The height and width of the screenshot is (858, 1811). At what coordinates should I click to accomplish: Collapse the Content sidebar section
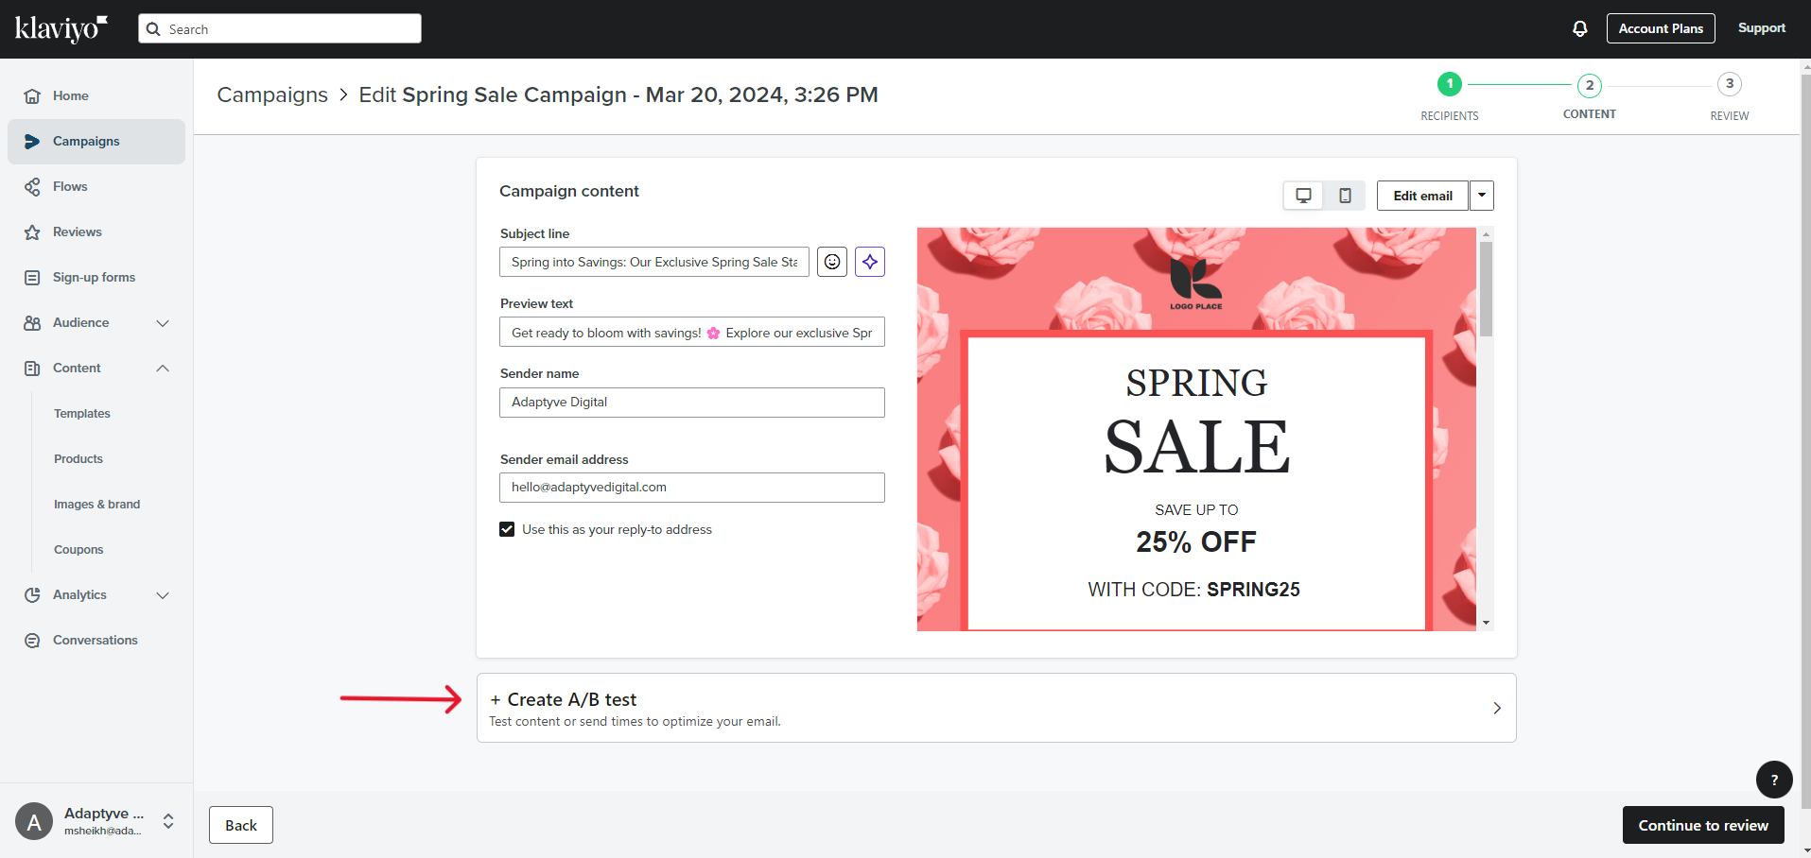(163, 369)
